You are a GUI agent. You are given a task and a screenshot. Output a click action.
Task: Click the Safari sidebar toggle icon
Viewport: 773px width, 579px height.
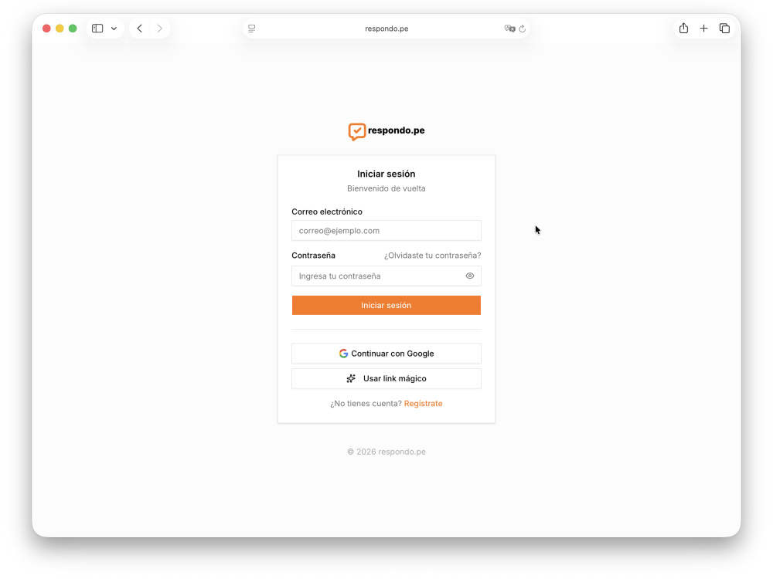point(97,29)
